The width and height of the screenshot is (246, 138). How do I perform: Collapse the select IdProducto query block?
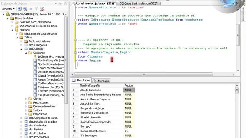click(75, 20)
